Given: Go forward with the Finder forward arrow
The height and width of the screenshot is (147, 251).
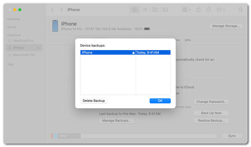Looking at the screenshot, I should 61,10.
